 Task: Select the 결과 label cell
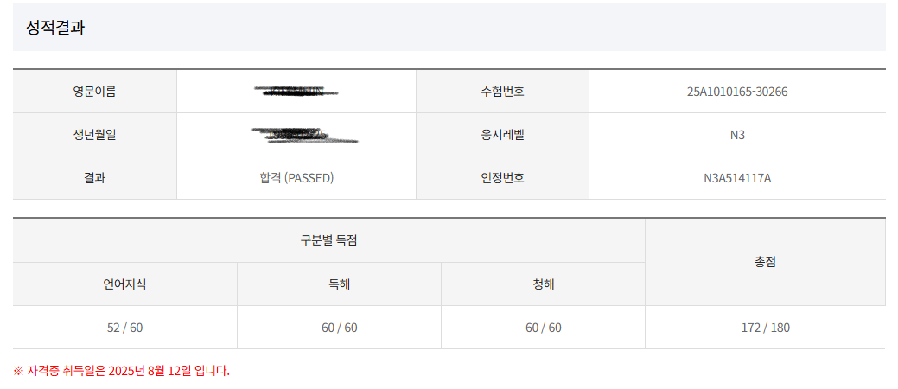pos(94,177)
